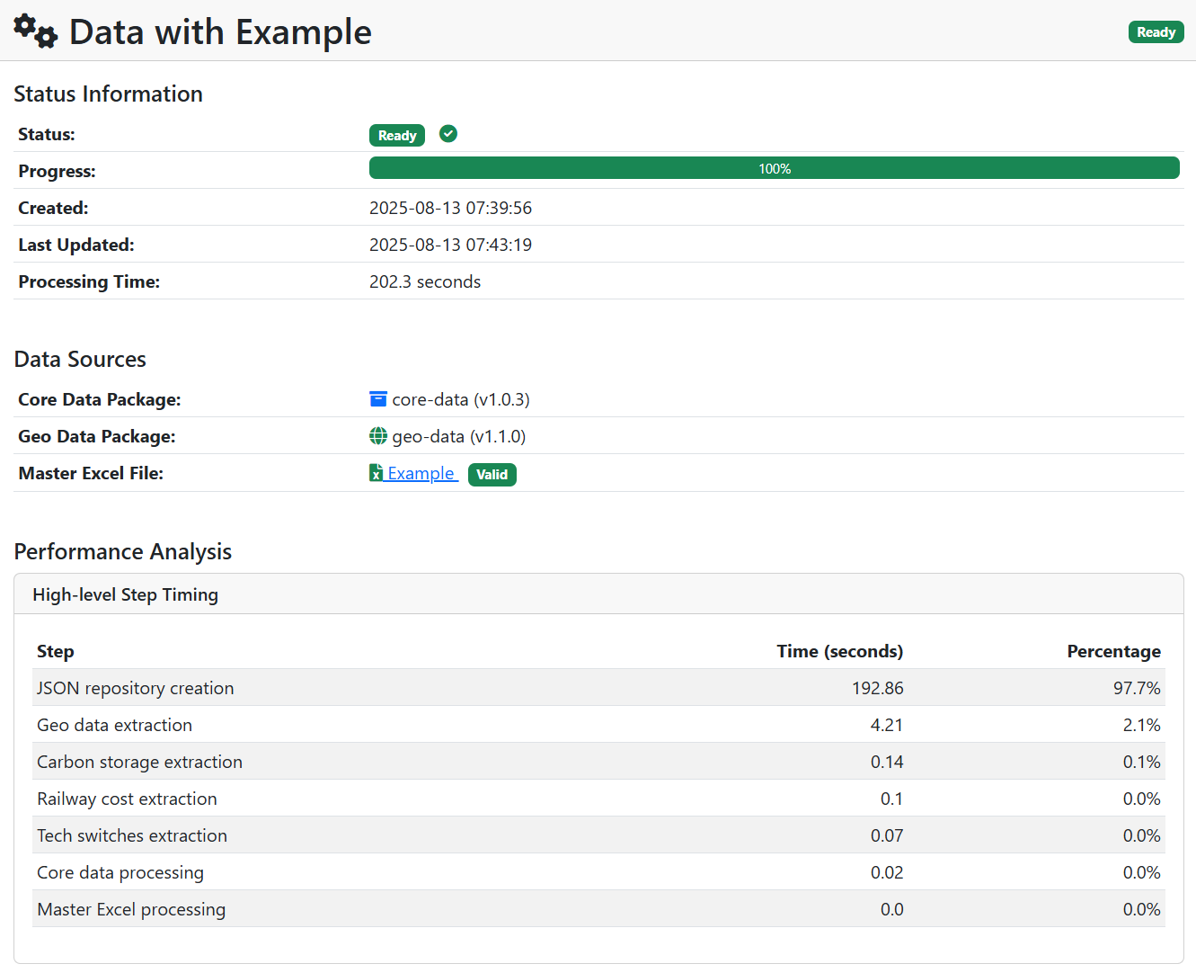1196x973 pixels.
Task: Select the JSON repository creation row
Action: 136,688
